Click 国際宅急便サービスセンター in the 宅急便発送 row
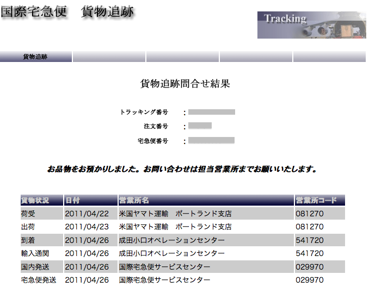Viewport: 369px width, 293px height. 164,280
